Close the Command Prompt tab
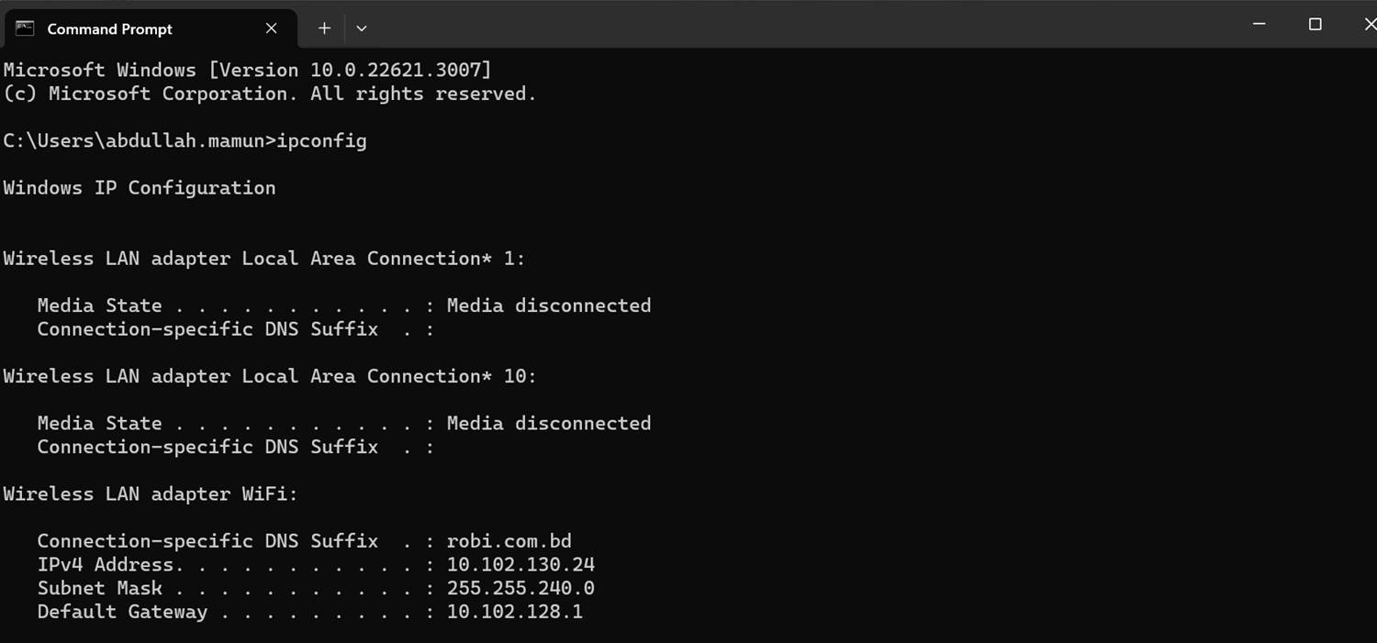Image resolution: width=1377 pixels, height=643 pixels. (x=271, y=28)
